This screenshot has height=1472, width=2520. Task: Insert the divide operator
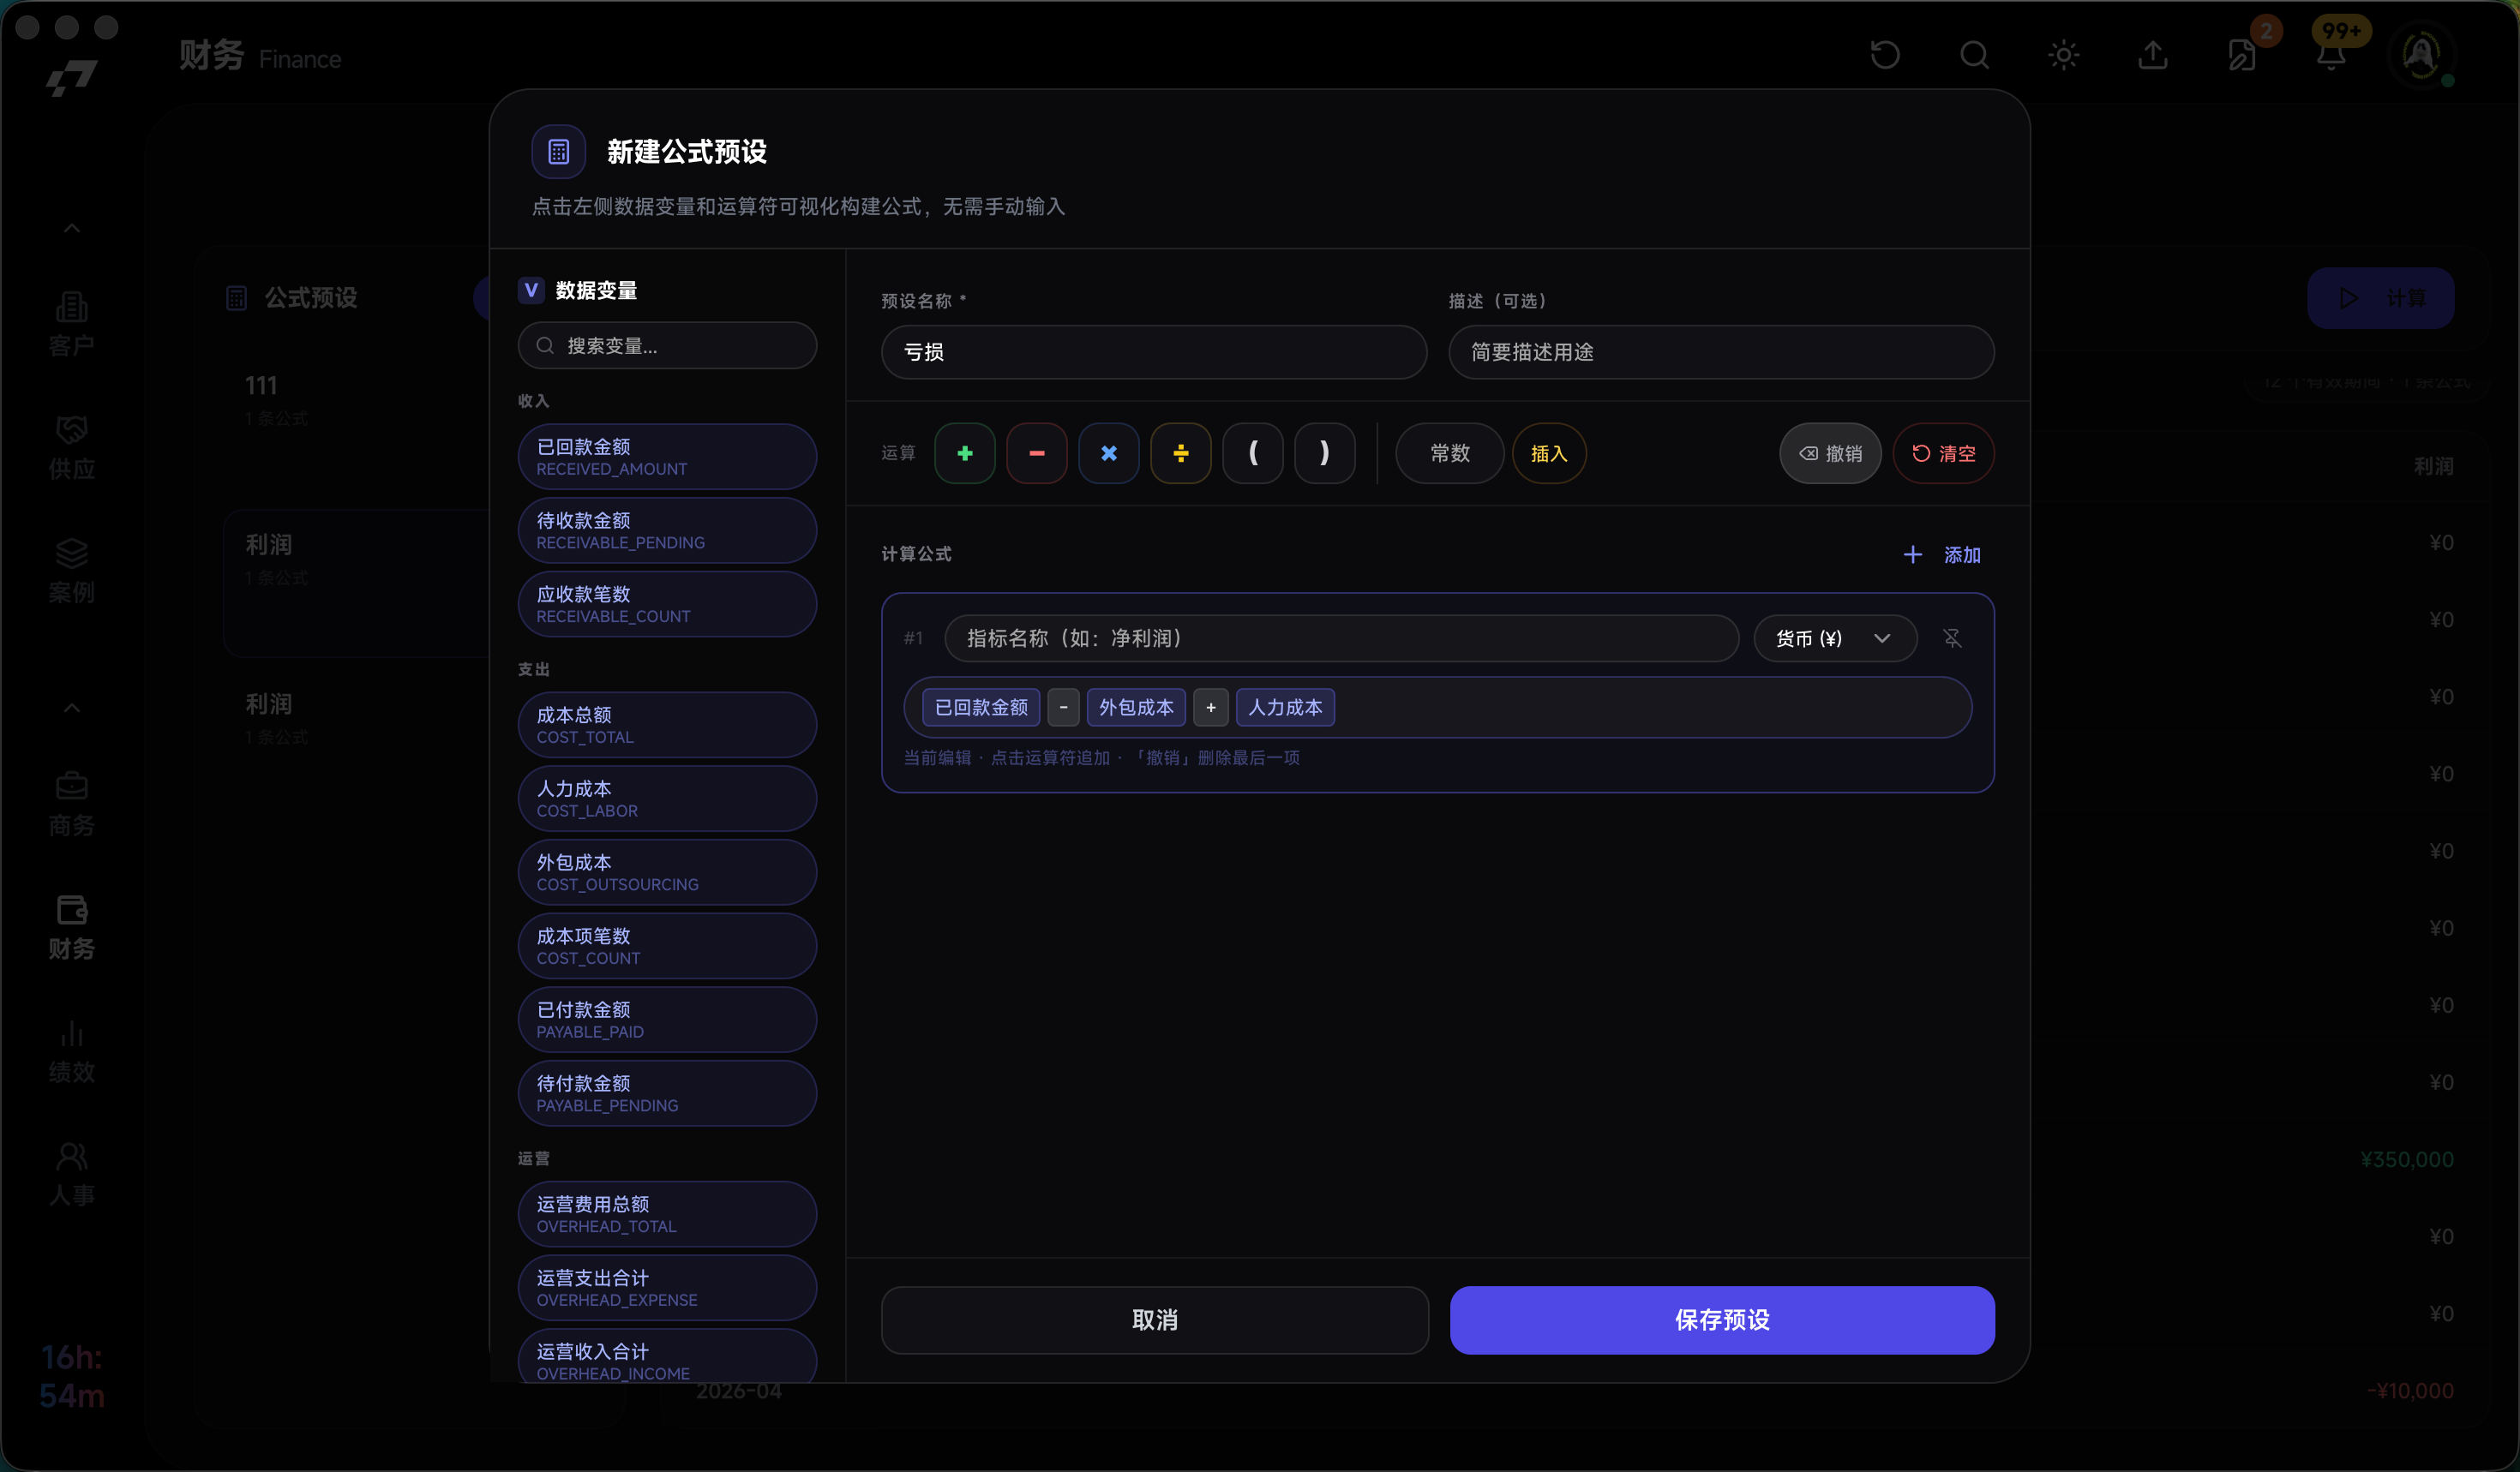coord(1181,454)
